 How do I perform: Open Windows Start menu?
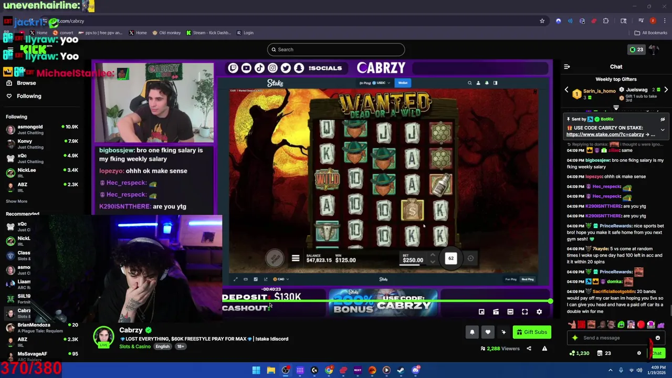tap(256, 370)
